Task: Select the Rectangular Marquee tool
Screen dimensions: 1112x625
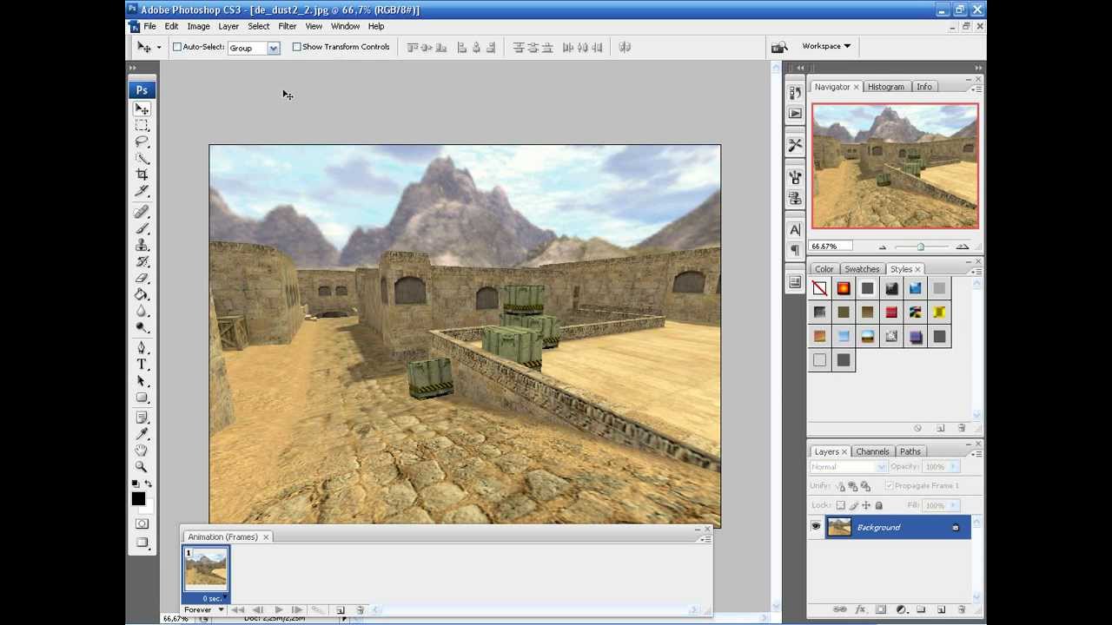Action: coord(142,126)
